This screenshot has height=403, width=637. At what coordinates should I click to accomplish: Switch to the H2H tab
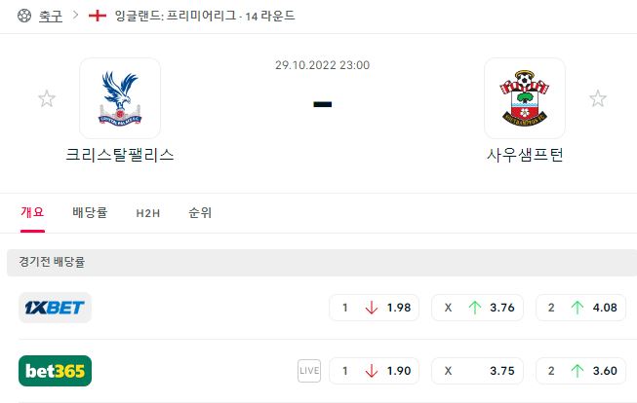[x=148, y=213]
